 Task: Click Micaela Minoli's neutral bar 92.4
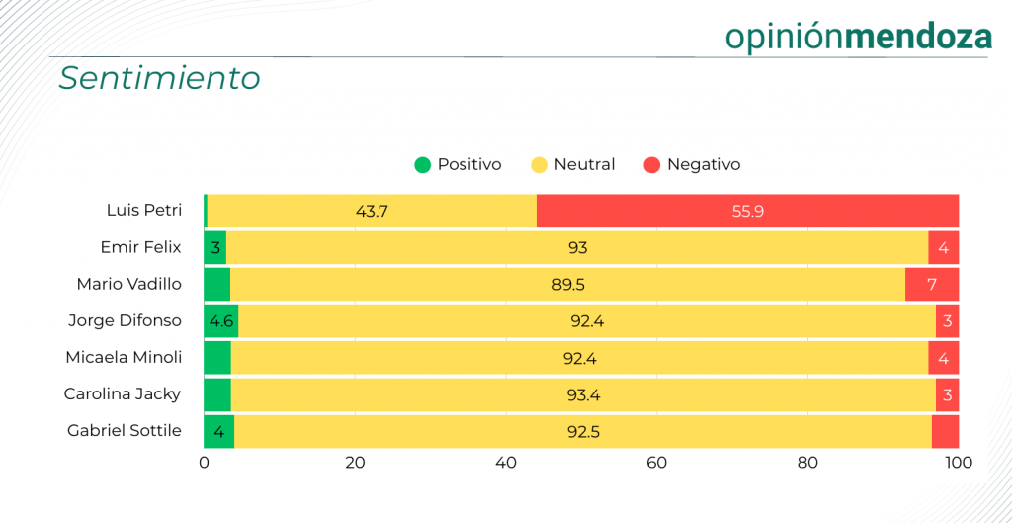point(579,358)
